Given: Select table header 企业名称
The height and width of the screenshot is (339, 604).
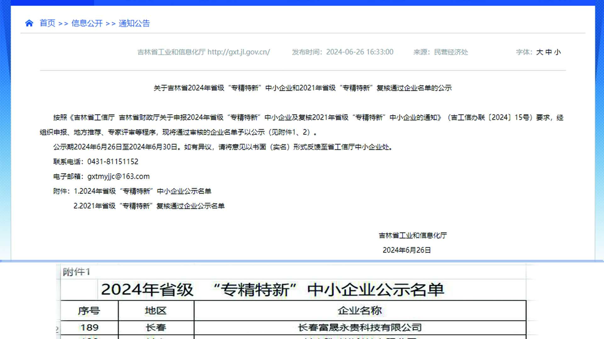Looking at the screenshot, I should pos(360,311).
